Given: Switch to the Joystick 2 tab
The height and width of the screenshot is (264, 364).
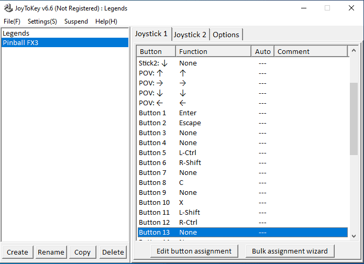Looking at the screenshot, I should click(190, 35).
